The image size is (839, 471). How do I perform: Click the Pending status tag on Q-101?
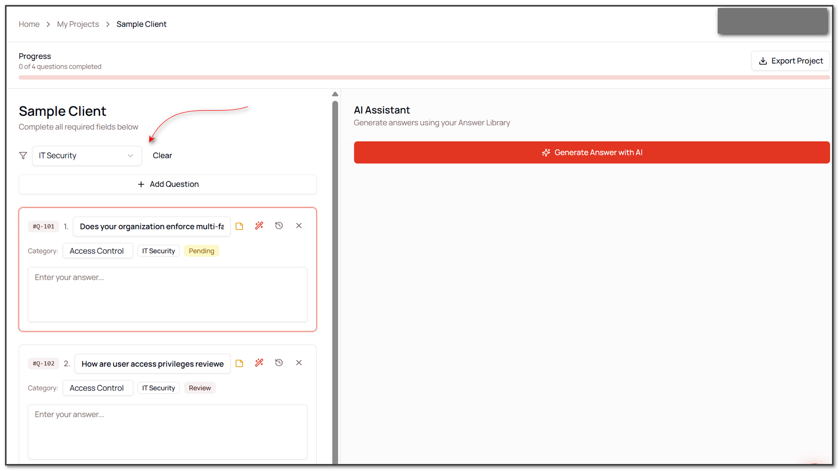(x=201, y=251)
